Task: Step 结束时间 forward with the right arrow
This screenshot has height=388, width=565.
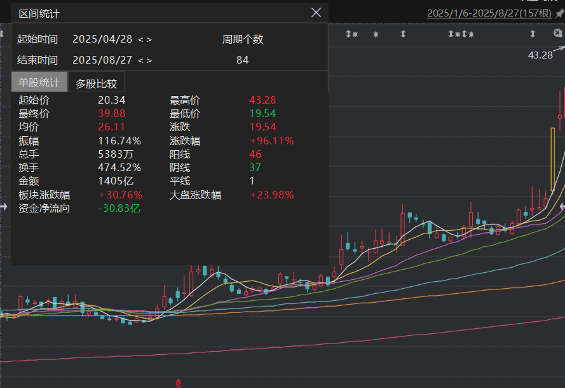Action: (149, 60)
